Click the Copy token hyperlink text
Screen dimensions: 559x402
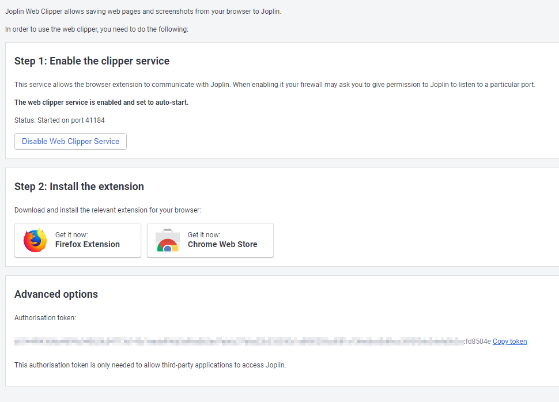pos(509,341)
